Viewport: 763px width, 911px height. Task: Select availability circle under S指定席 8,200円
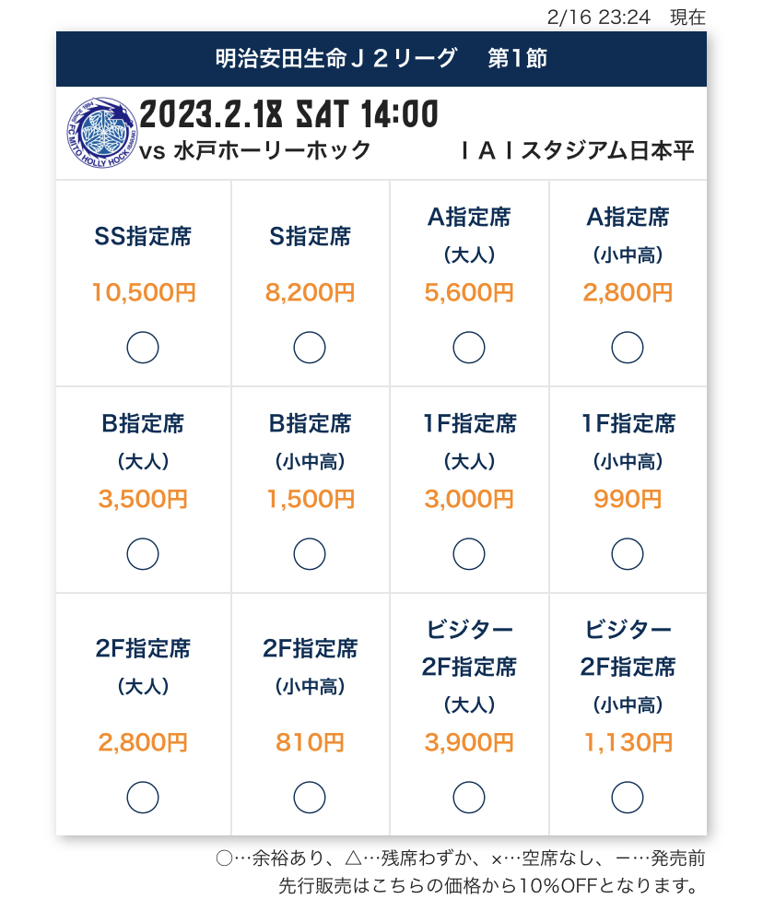(310, 348)
